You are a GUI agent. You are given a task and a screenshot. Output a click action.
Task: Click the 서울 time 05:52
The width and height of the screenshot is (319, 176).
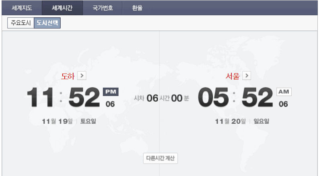click(x=235, y=97)
